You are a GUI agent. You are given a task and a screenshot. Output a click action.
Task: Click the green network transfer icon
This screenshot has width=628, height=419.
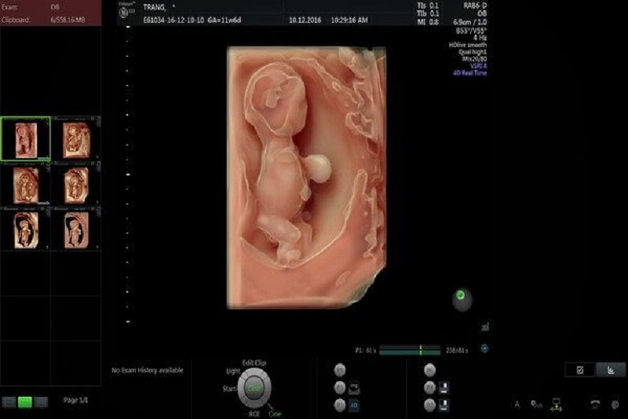coord(556,405)
